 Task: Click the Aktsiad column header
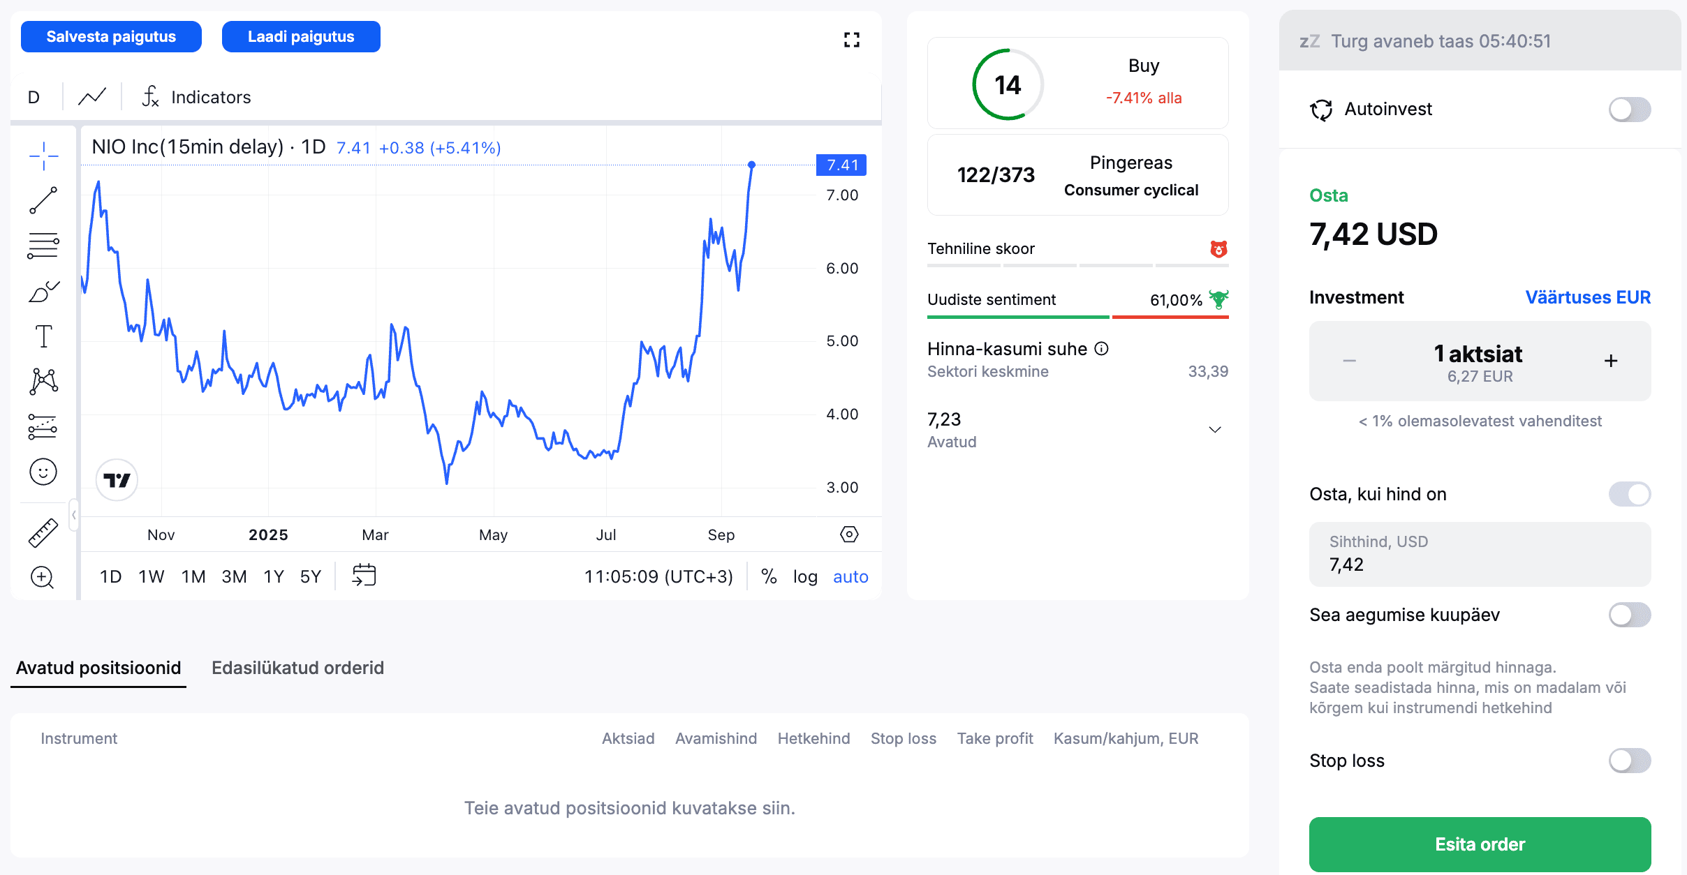tap(628, 738)
